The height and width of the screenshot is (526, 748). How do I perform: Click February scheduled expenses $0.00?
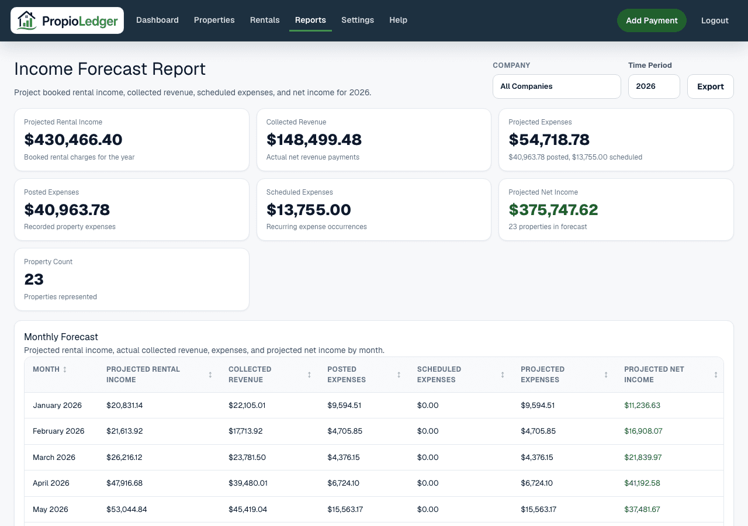[x=428, y=431]
